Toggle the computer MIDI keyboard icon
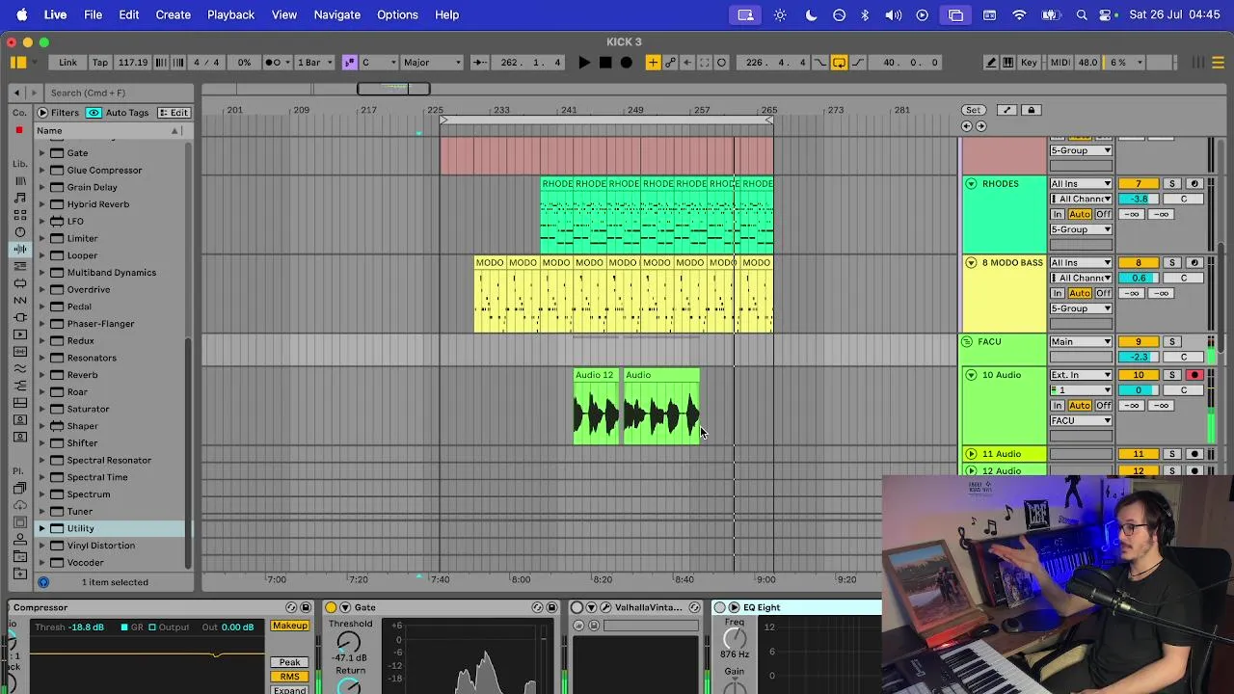The width and height of the screenshot is (1234, 694). point(1008,63)
